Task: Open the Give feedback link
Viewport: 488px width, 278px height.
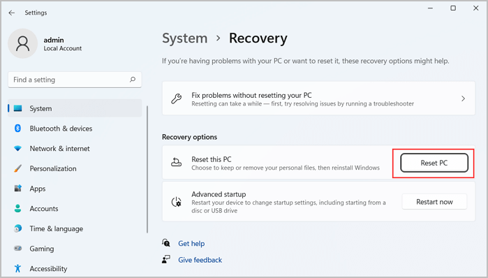Action: click(200, 260)
